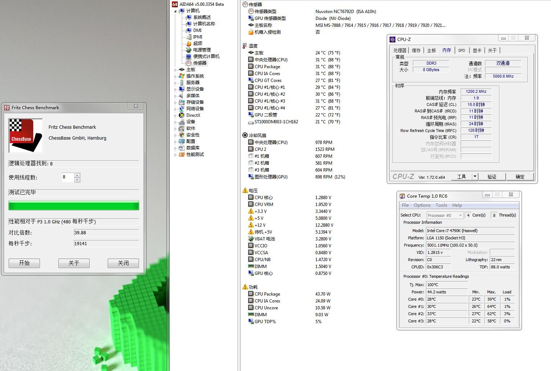Click the 每秒千步 result field showing 19141

coord(106,243)
